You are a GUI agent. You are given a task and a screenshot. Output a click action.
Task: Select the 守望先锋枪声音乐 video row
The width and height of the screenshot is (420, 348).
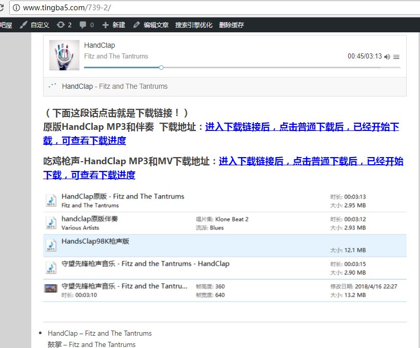205,289
